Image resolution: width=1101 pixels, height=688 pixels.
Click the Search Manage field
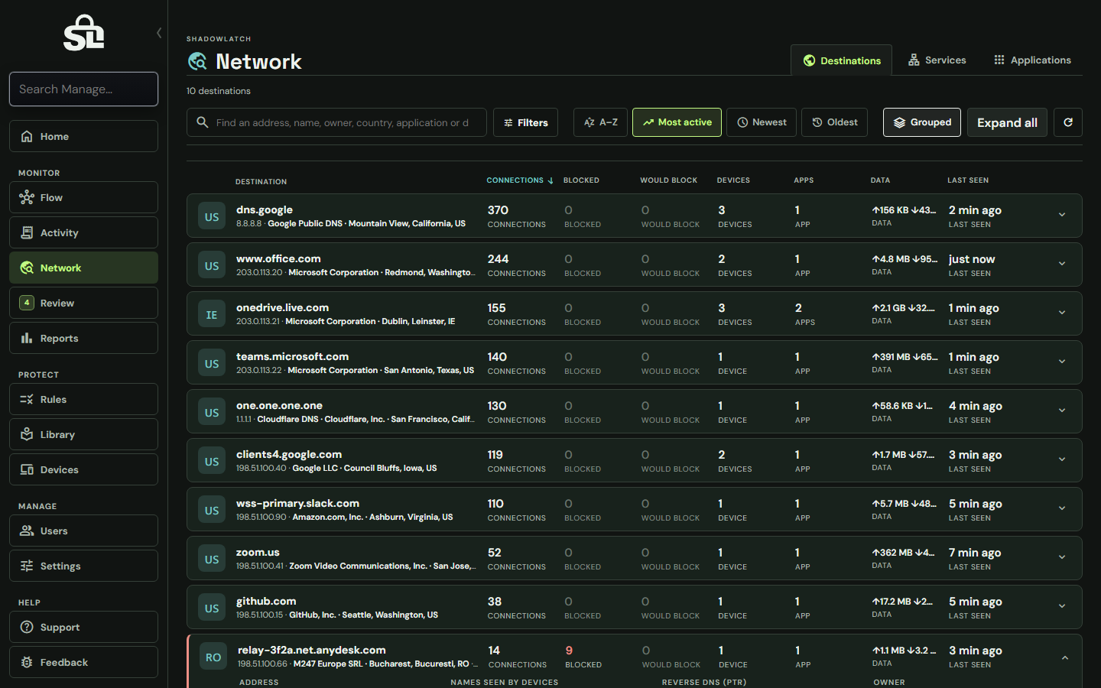tap(83, 89)
